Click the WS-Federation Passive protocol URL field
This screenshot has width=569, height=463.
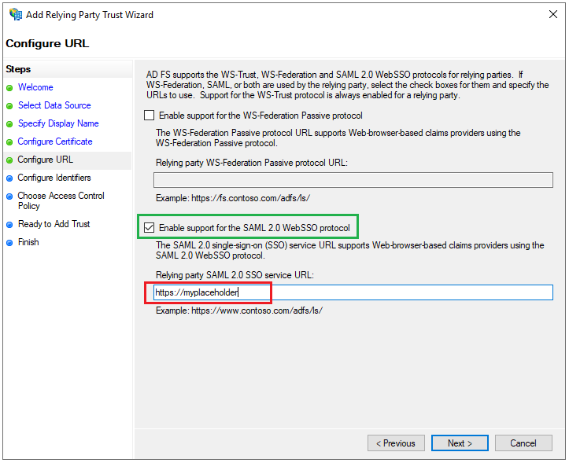(353, 180)
